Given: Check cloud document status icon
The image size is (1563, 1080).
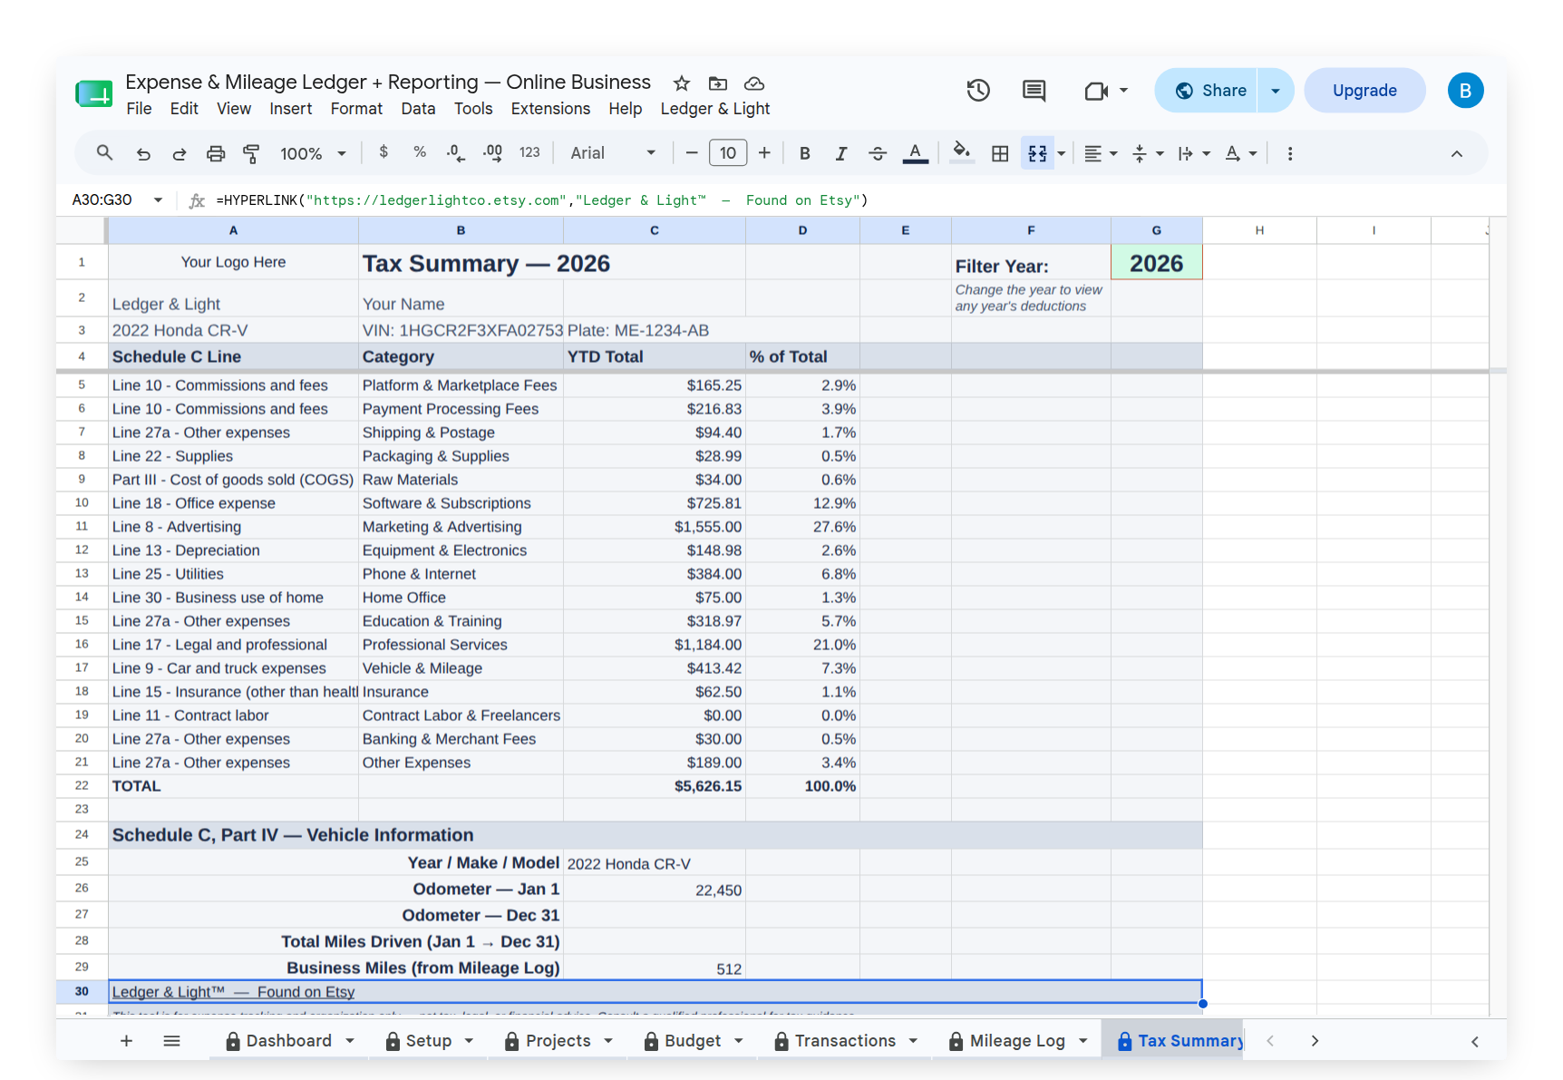Looking at the screenshot, I should pos(754,83).
